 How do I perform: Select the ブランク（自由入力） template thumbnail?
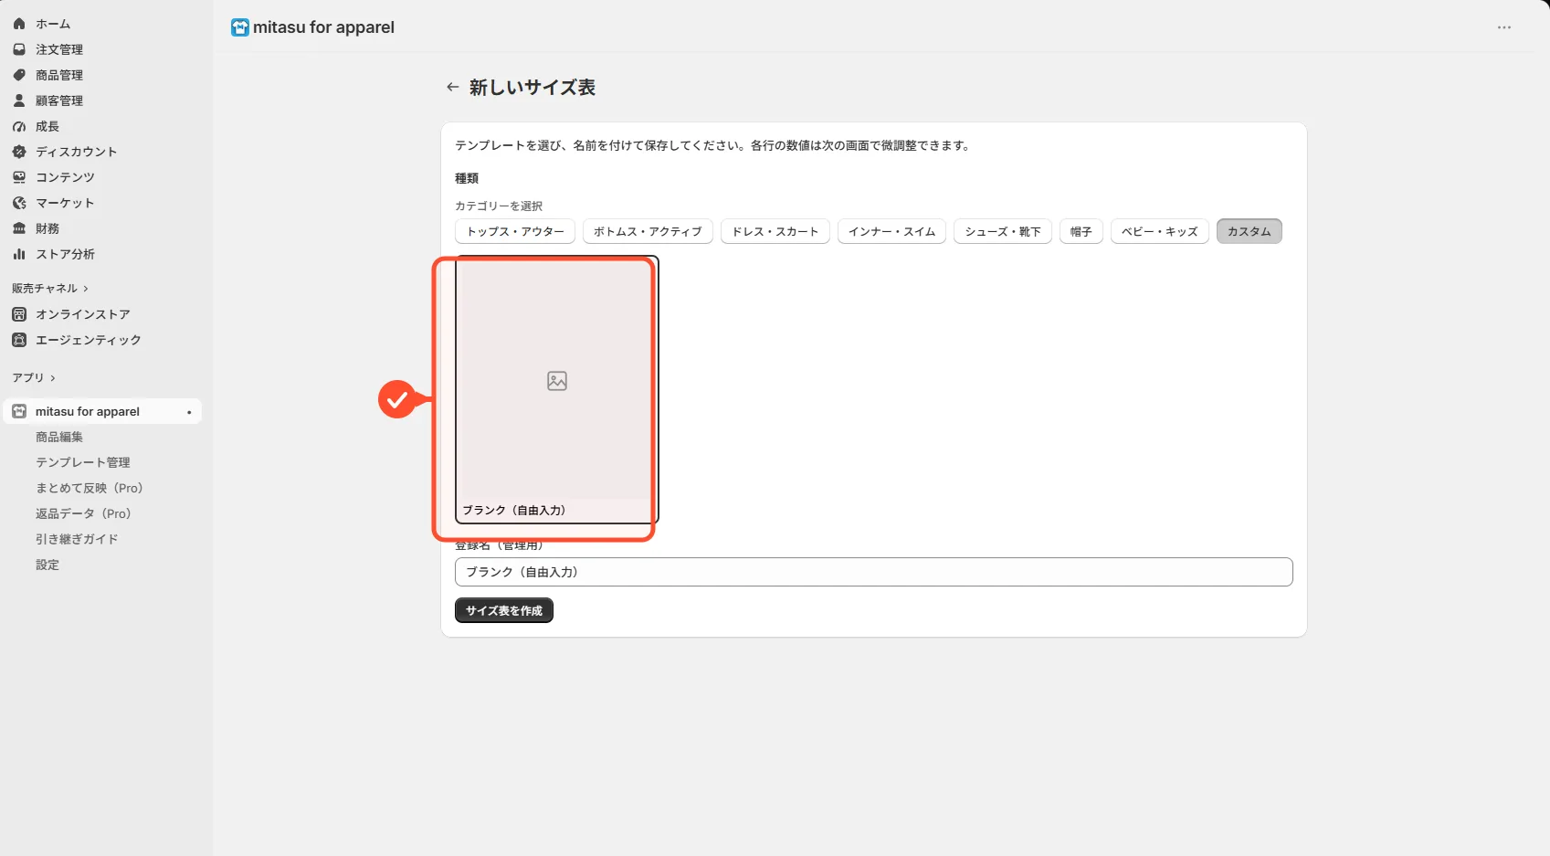[x=556, y=389]
